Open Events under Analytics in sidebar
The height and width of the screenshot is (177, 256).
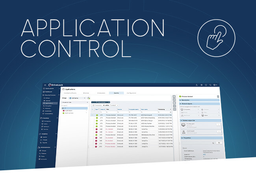(44, 137)
